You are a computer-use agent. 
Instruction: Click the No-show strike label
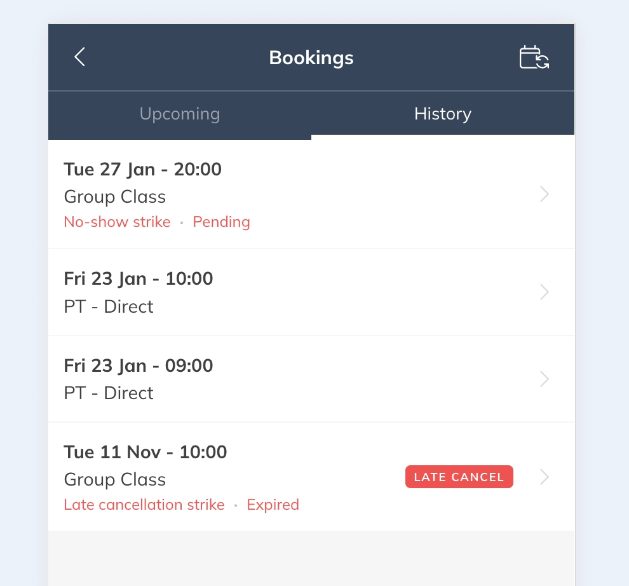click(117, 222)
